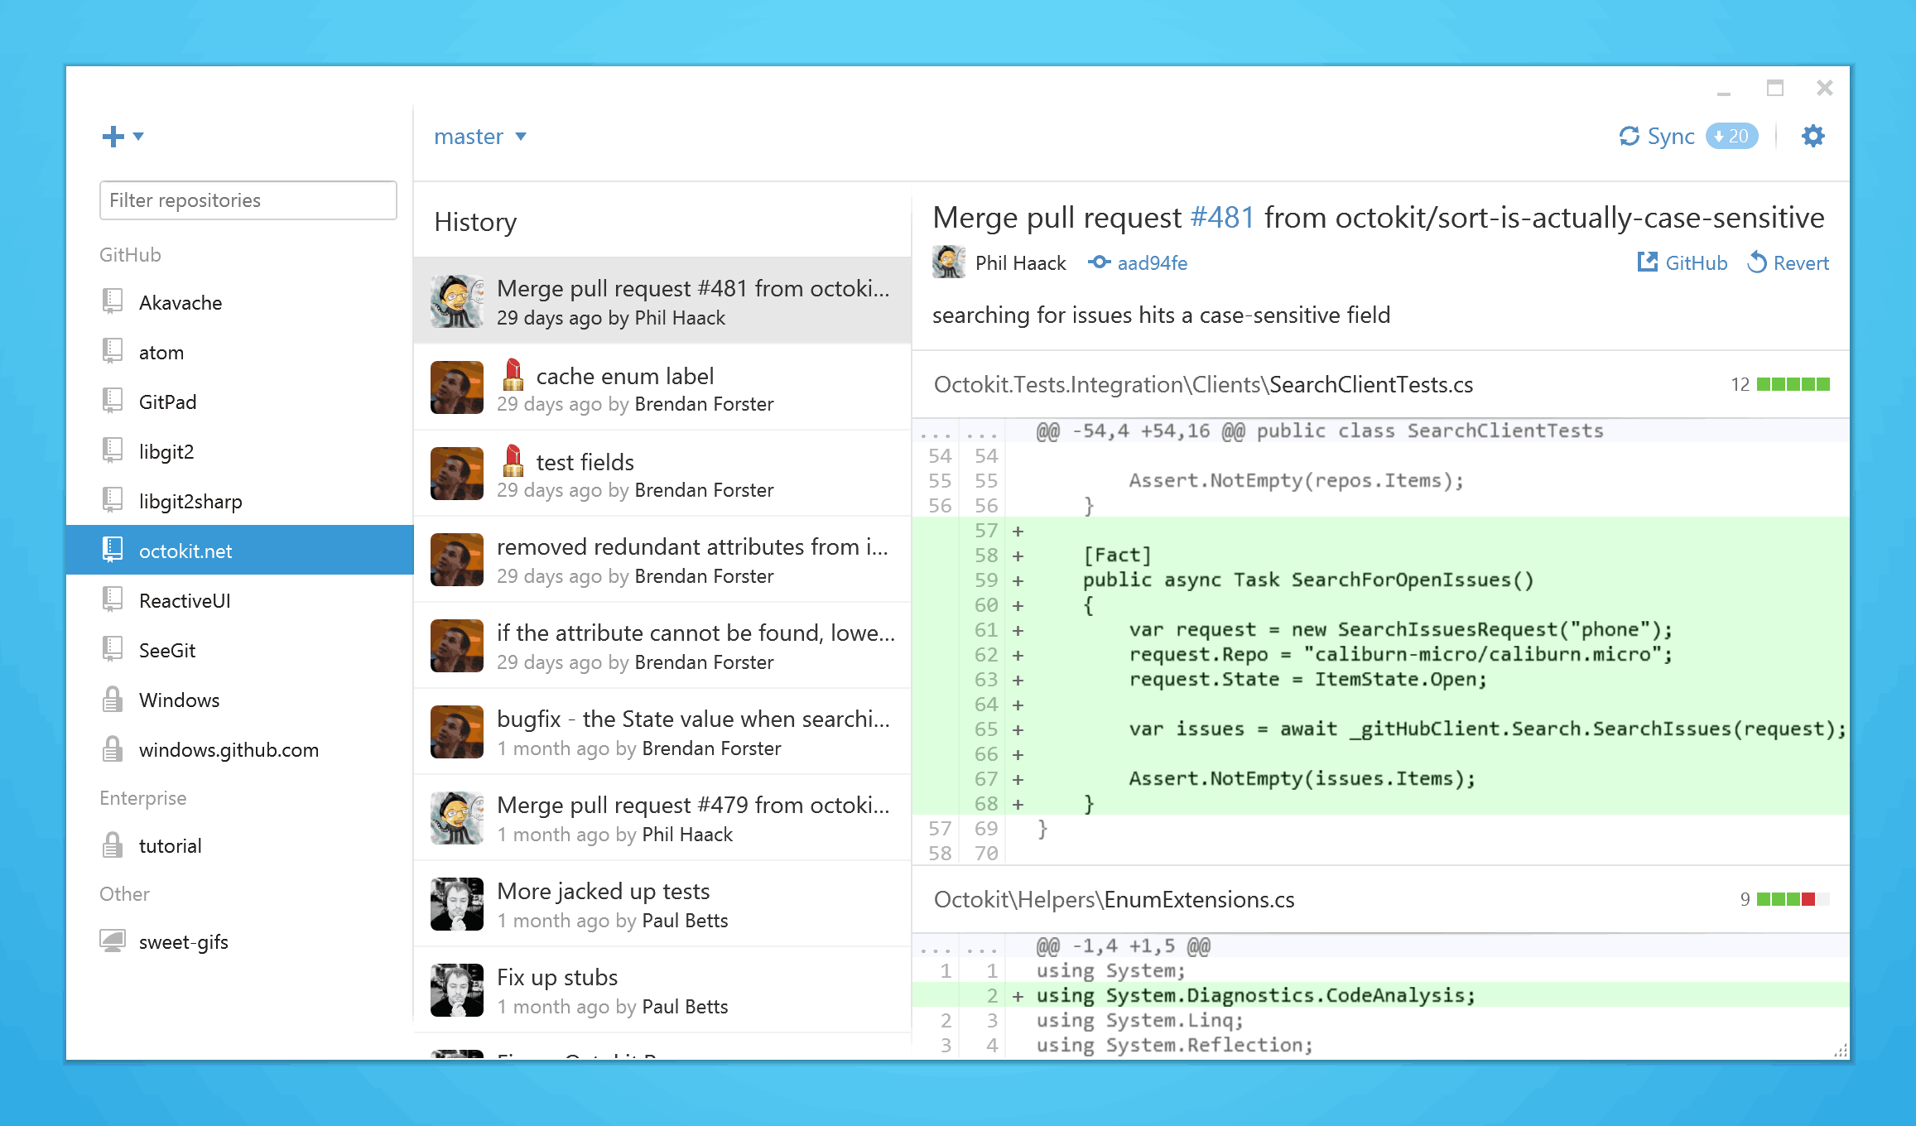The image size is (1916, 1126).
Task: Click commit description about case-sensitive field
Action: [1161, 315]
